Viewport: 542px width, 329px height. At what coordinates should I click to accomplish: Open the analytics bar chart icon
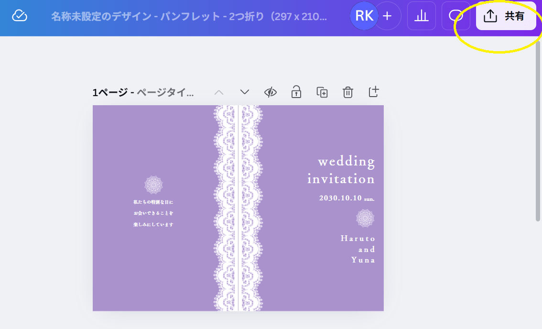coord(421,16)
